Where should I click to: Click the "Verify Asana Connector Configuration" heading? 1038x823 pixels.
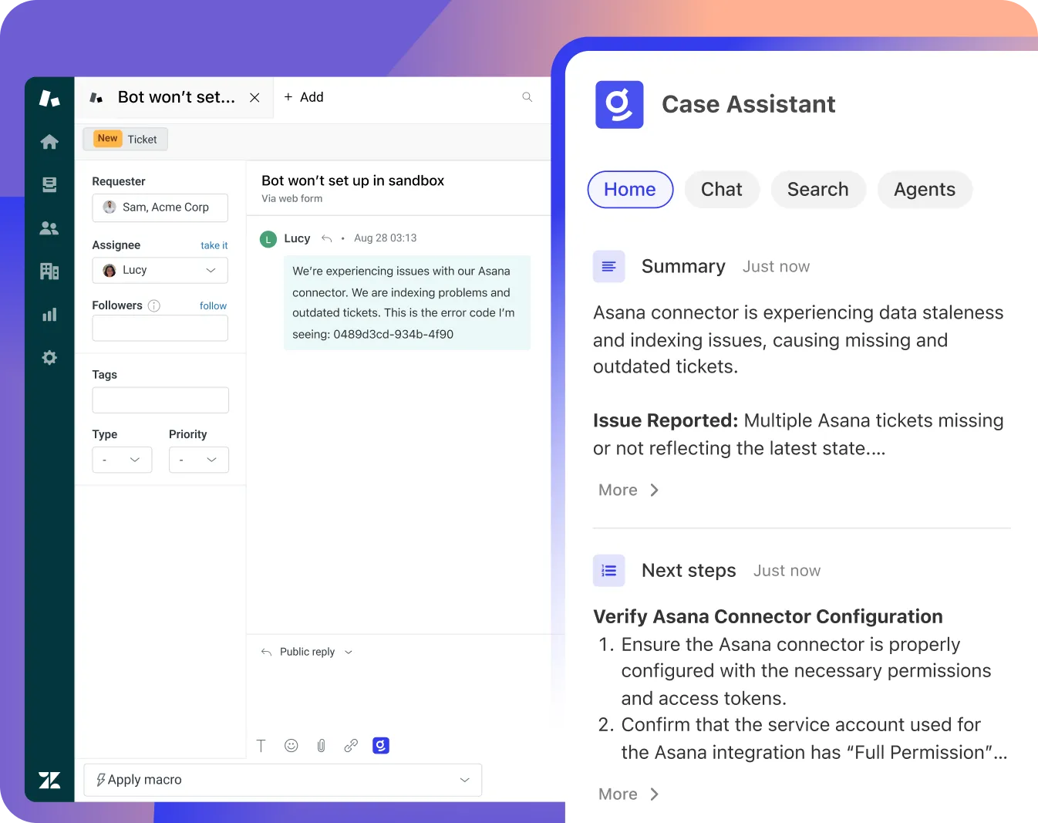click(x=768, y=616)
